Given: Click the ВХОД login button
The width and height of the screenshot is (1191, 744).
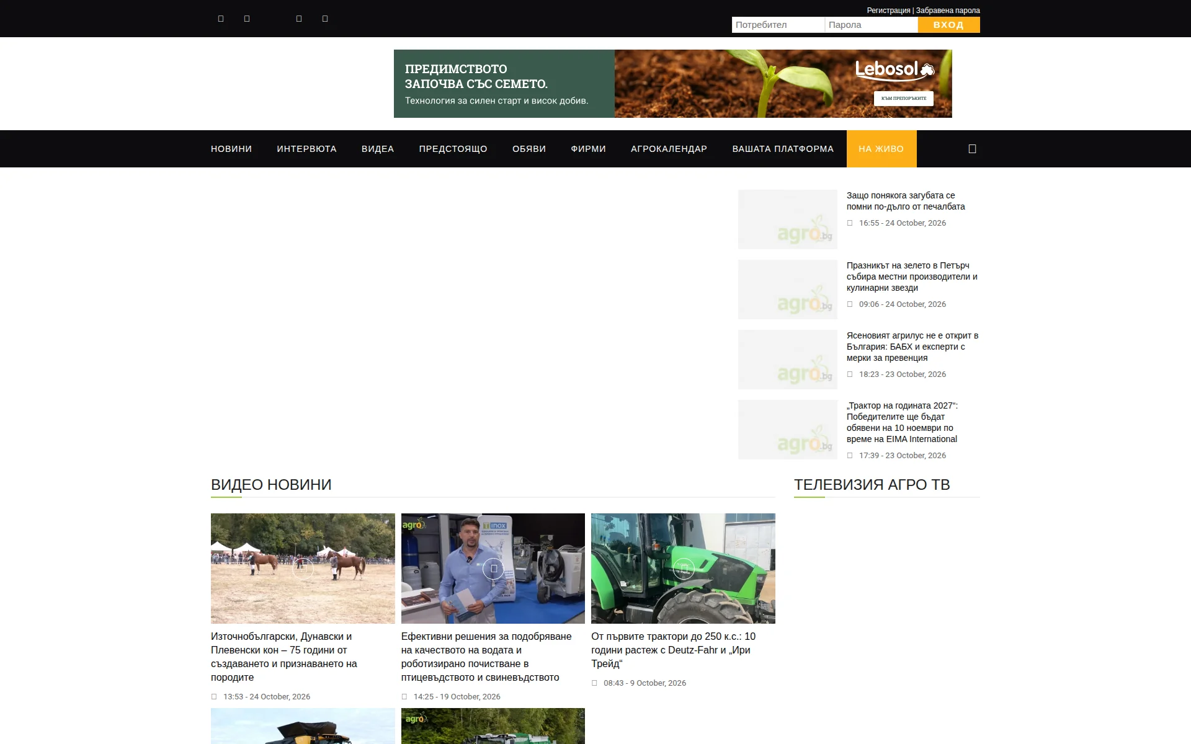Looking at the screenshot, I should [948, 25].
